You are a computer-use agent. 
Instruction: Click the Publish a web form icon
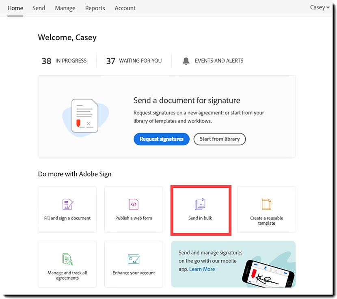click(x=134, y=204)
